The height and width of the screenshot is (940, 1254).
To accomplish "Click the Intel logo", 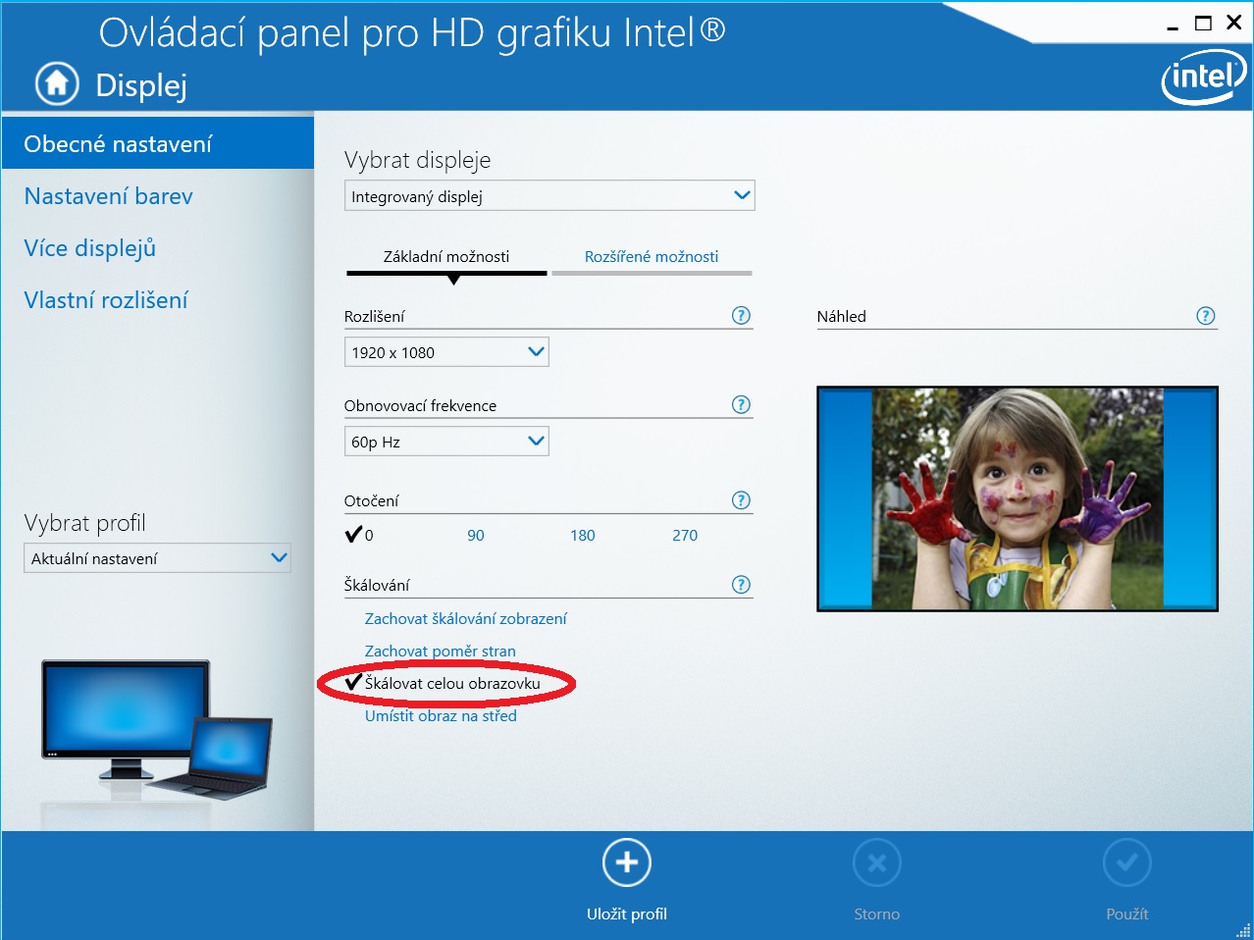I will click(x=1204, y=77).
